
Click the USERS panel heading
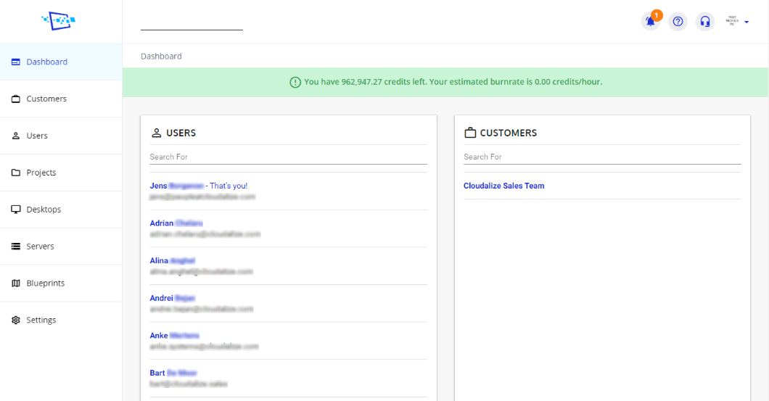(181, 133)
